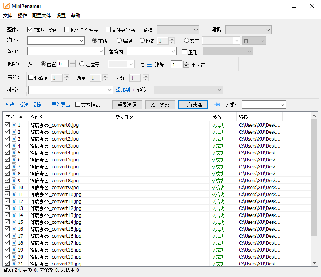Click the sort arrow on the 序号 column header
The image size is (321, 277).
pyautogui.click(x=21, y=117)
